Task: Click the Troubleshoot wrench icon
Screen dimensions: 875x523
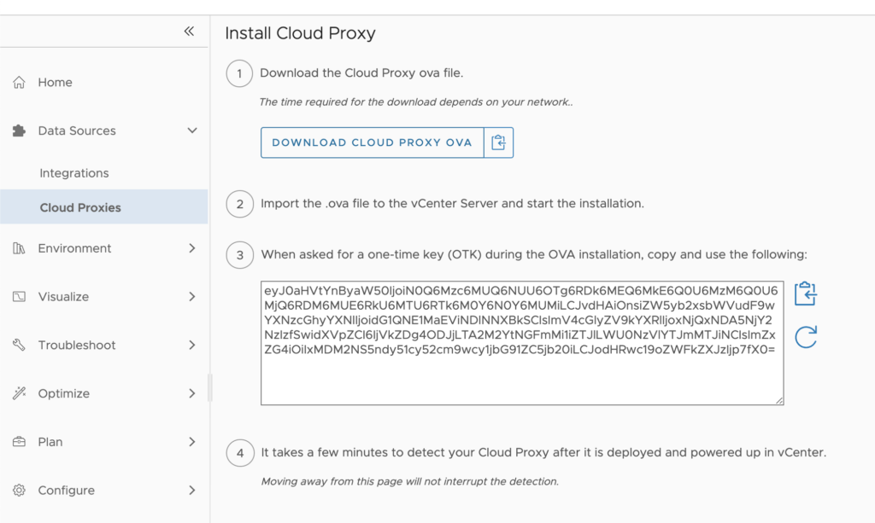Action: (x=19, y=346)
